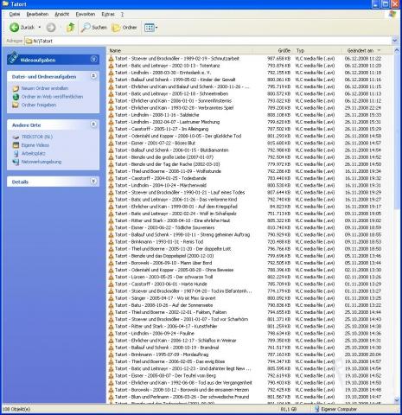Screen dimensions: 402x415
Task: Select VLC icon of Kinder der Gewalt
Action: pyautogui.click(x=111, y=80)
